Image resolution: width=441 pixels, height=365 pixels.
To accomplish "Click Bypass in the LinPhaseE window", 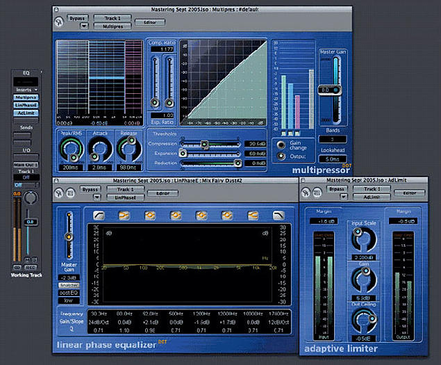I will point(90,189).
